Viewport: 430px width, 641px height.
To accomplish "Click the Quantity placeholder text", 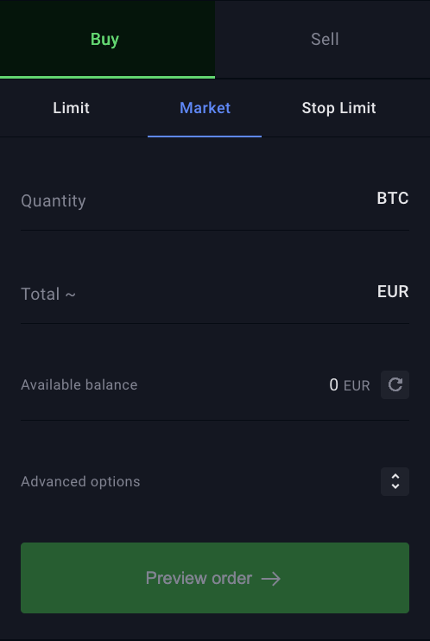I will click(x=54, y=201).
